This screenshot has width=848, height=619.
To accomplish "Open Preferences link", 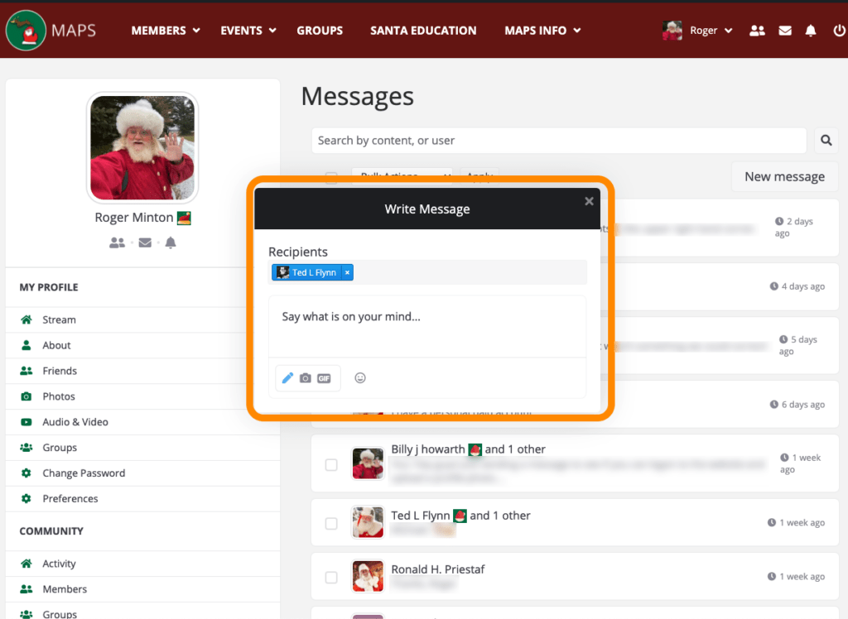I will coord(70,498).
